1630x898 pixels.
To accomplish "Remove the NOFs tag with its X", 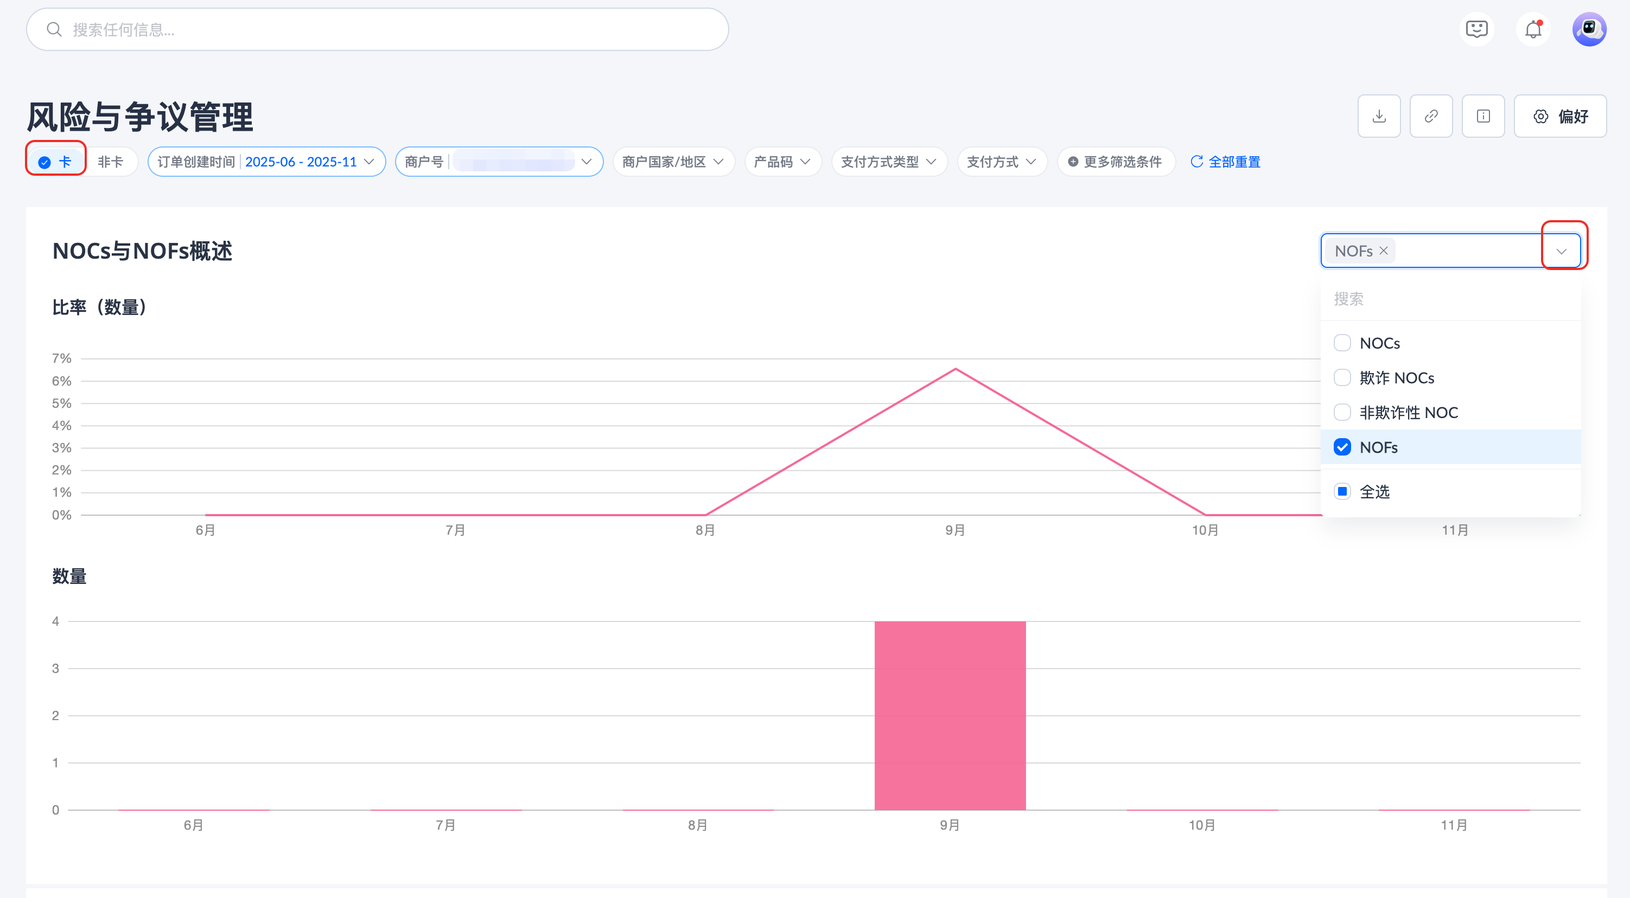I will (x=1384, y=251).
